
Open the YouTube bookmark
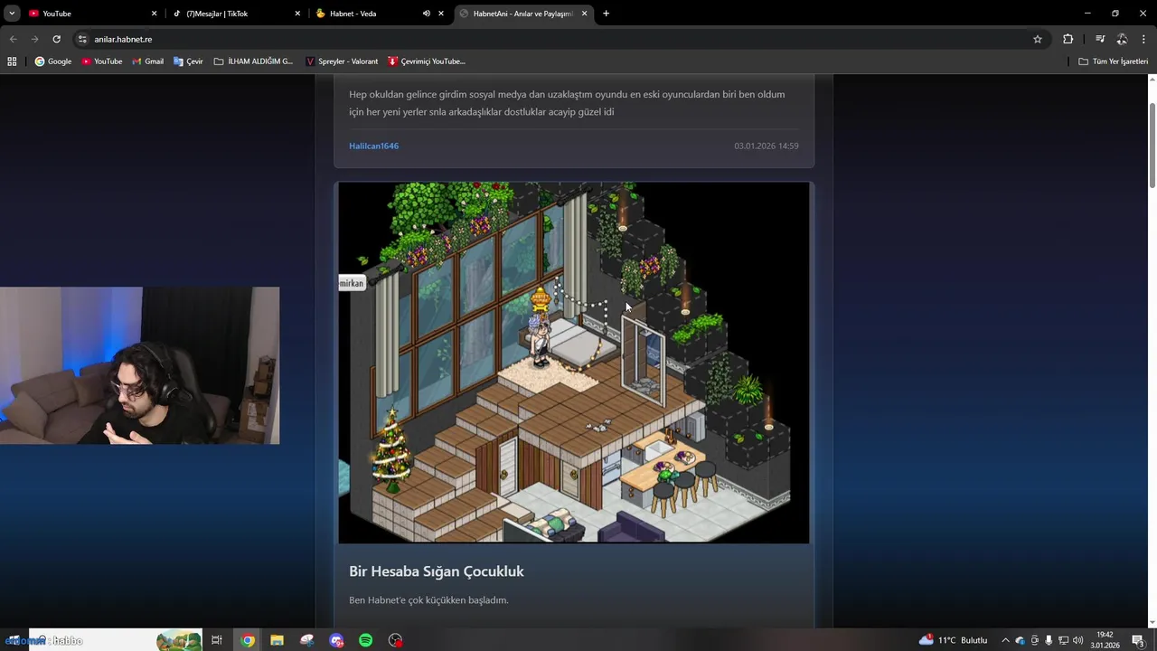coord(102,61)
